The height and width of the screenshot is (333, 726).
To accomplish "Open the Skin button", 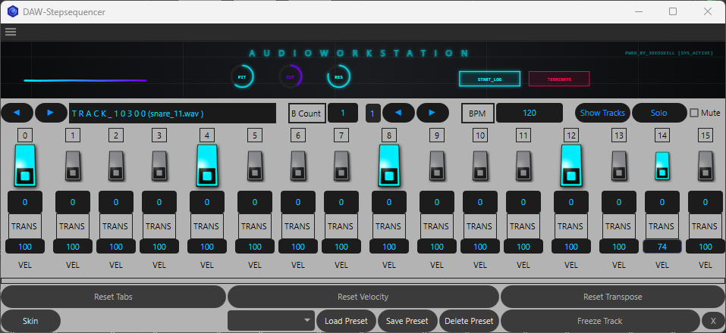I will pyautogui.click(x=30, y=321).
